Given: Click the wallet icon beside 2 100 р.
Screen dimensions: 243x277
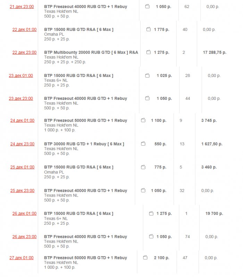Looking at the screenshot, I should click(145, 258).
